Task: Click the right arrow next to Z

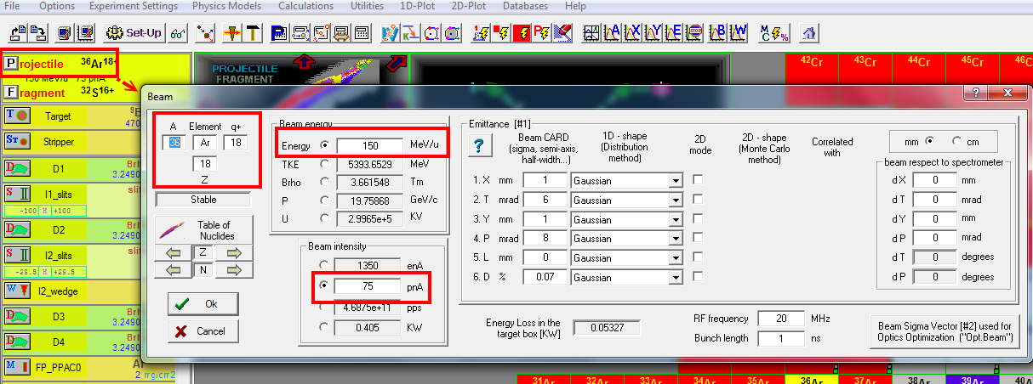Action: (235, 252)
